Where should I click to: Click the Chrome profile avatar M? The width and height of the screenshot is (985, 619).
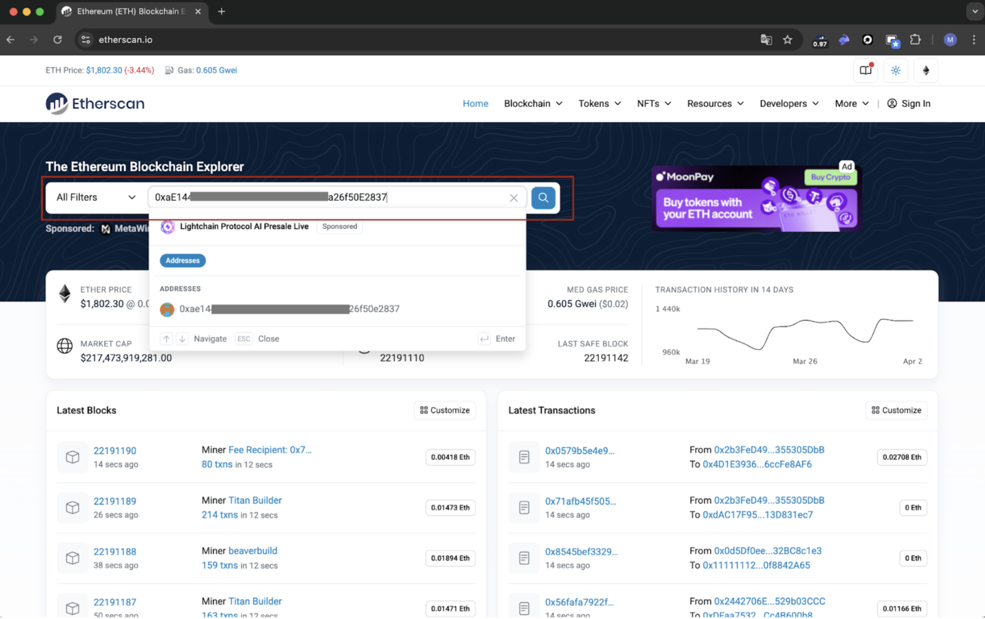[x=950, y=40]
